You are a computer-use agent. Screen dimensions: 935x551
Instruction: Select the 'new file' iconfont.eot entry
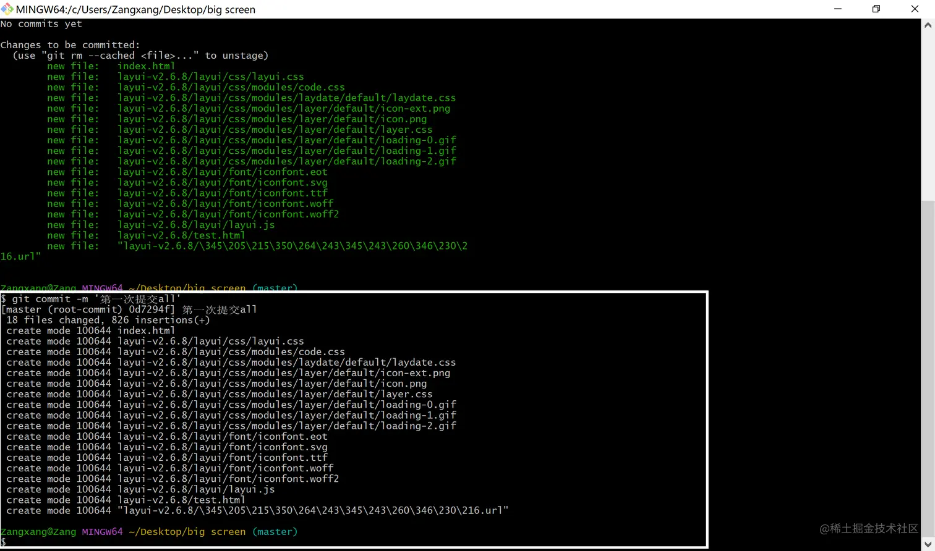[187, 172]
